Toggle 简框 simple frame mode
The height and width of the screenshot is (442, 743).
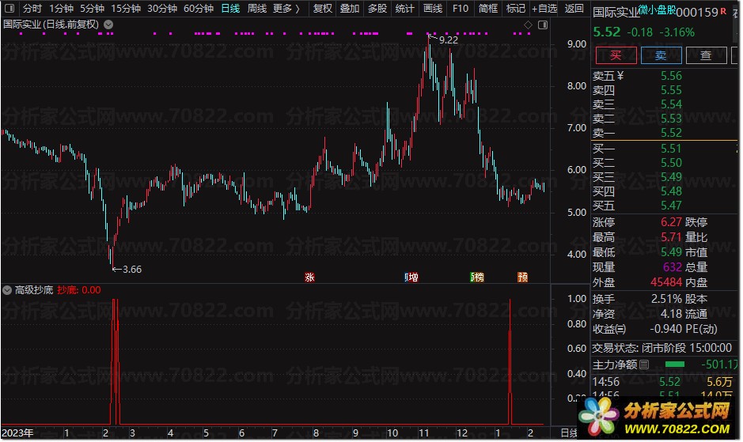click(488, 8)
